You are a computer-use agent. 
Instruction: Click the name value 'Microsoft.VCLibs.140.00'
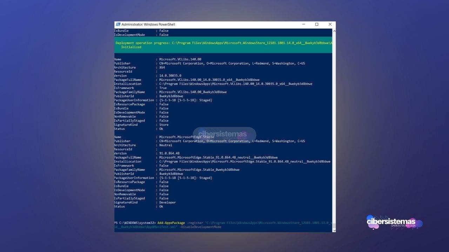coord(180,59)
